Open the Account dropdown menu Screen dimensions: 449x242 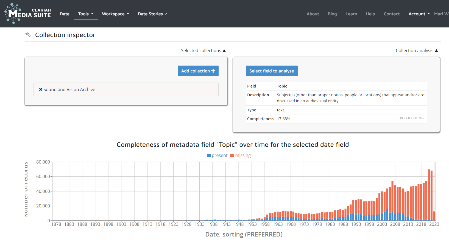(x=419, y=14)
